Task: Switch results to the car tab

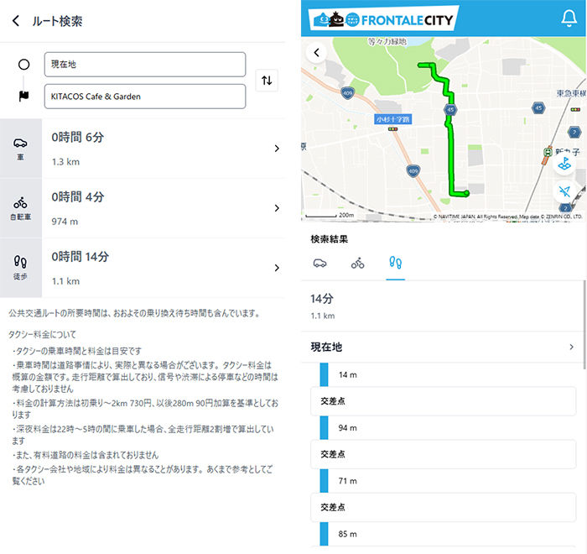Action: [x=319, y=264]
